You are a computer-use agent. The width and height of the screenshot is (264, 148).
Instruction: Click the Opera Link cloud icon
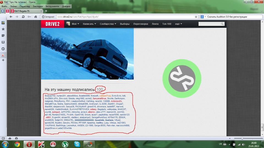coord(10,138)
